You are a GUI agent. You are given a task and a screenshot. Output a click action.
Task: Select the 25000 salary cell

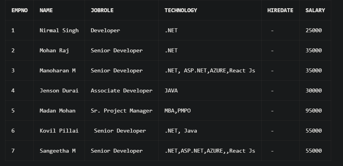tap(314, 30)
